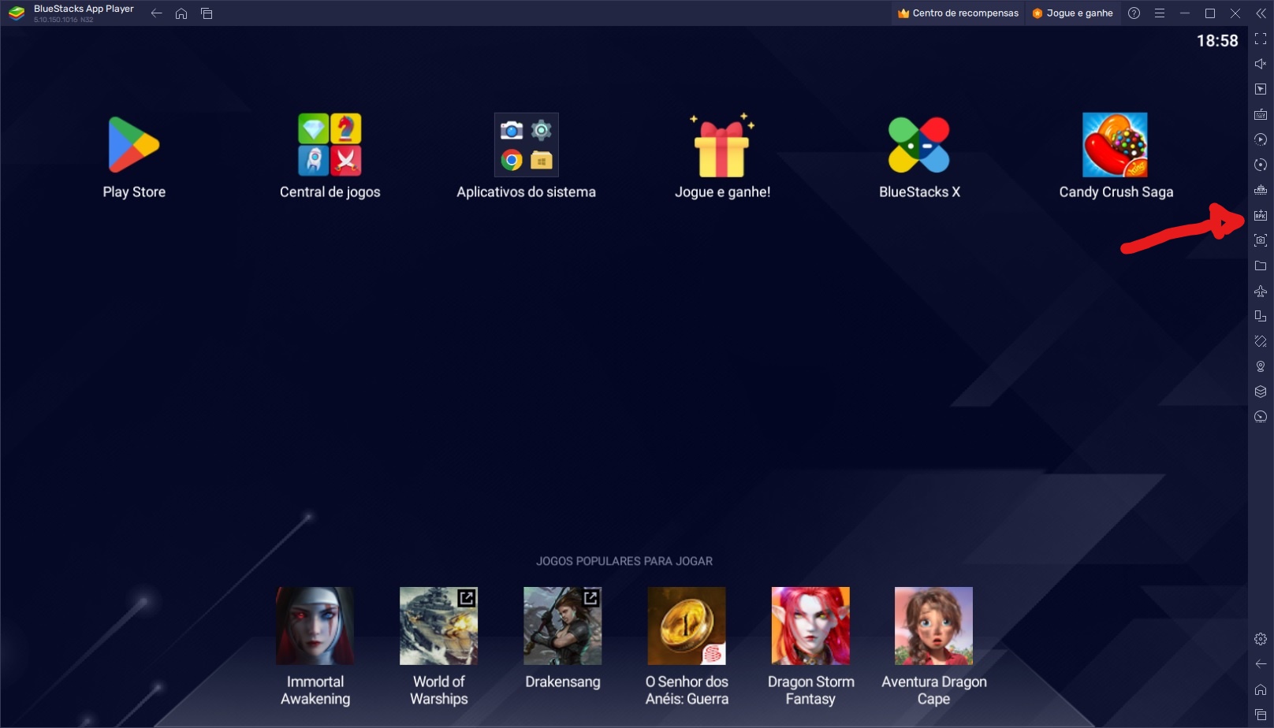Take a screenshot with the camera-frame icon
Viewport: 1274px width, 728px height.
click(x=1261, y=240)
